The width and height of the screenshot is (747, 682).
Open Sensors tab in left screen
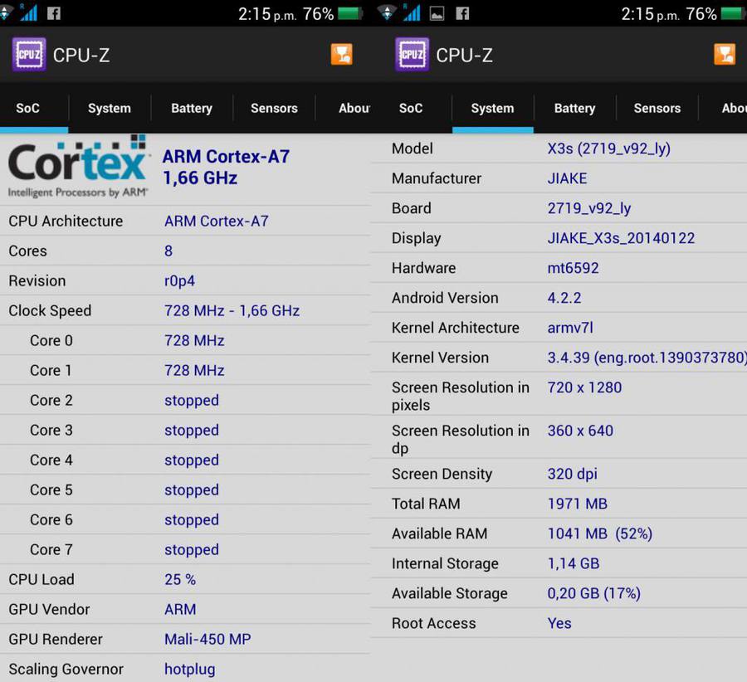point(274,108)
